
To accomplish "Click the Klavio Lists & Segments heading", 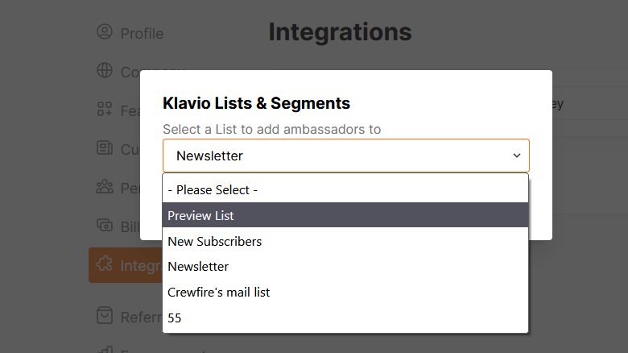I will [x=256, y=103].
